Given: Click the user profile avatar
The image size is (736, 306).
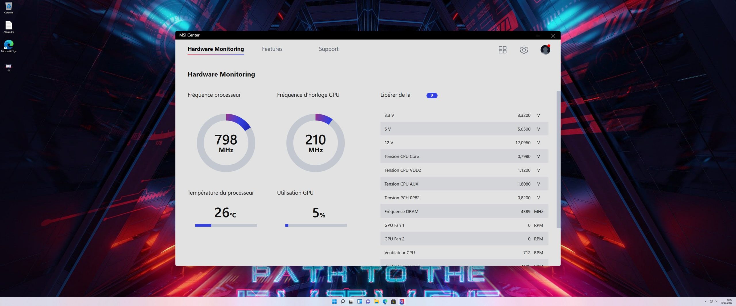Looking at the screenshot, I should click(x=545, y=50).
